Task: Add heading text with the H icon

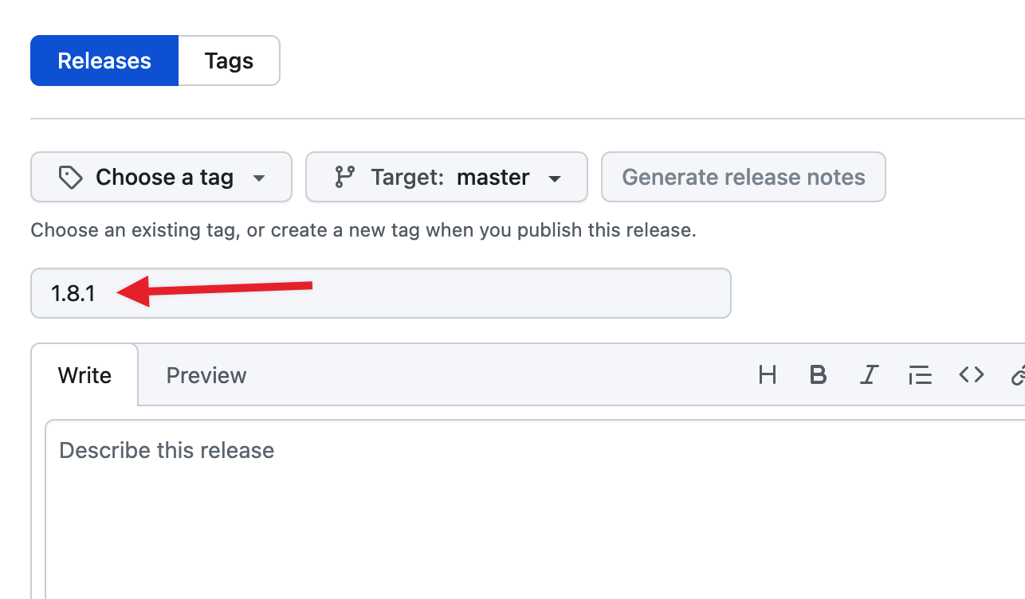Action: 768,375
